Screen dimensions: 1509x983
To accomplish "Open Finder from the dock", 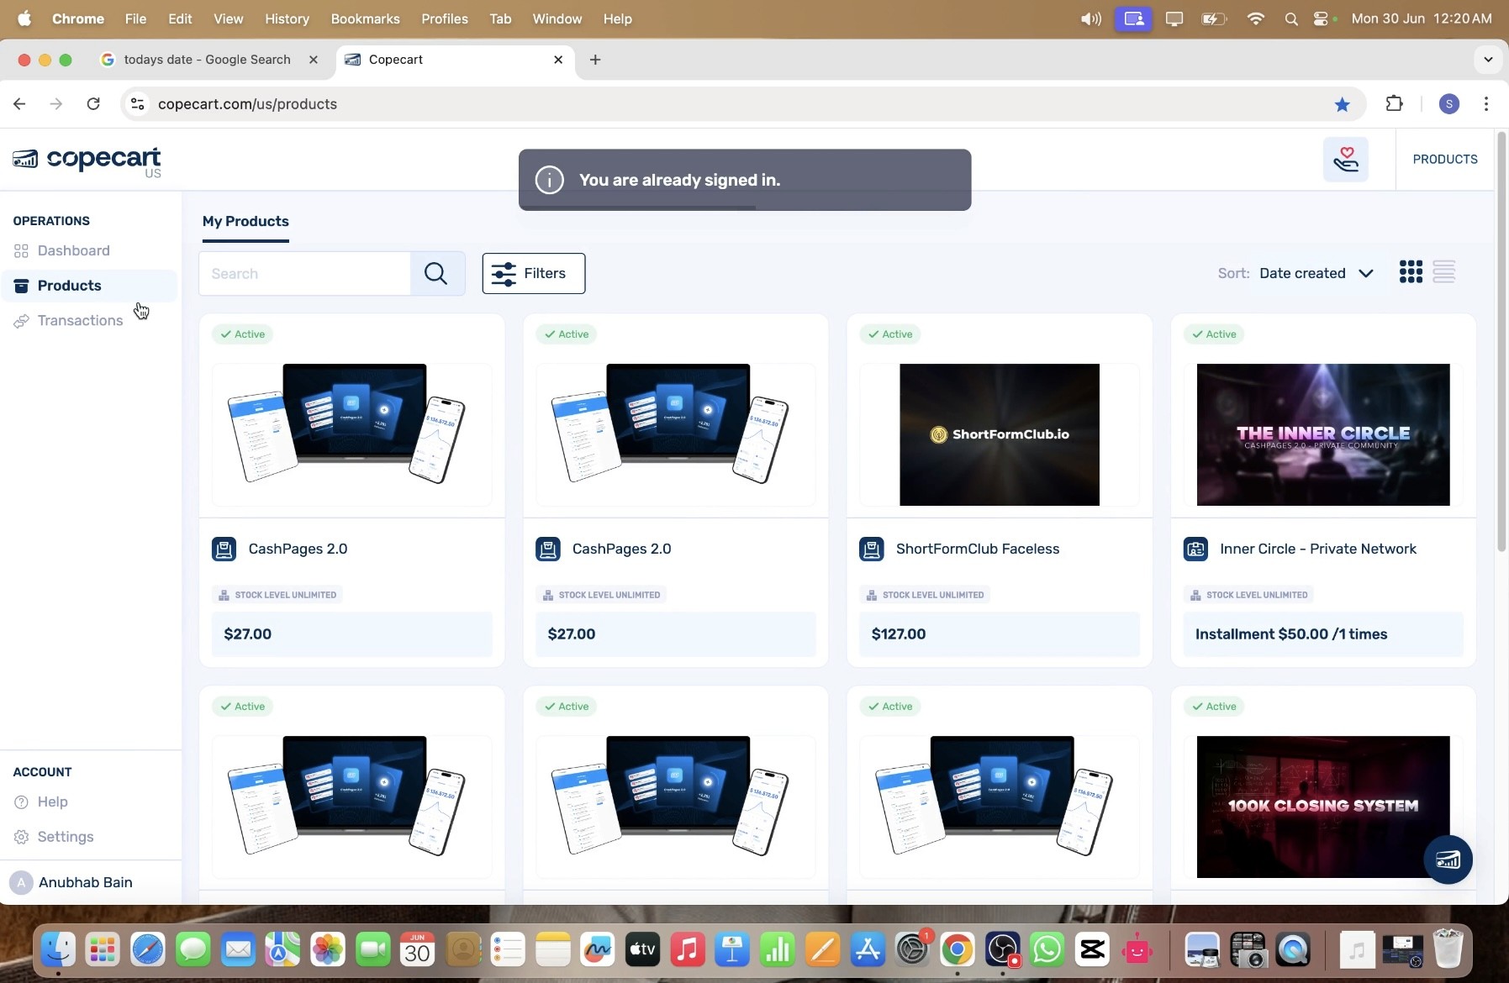I will click(57, 950).
